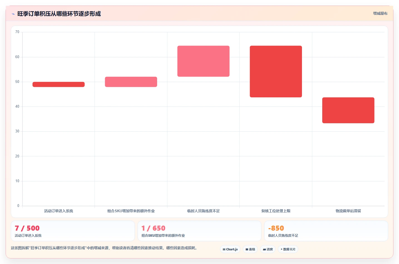Click x-axis label 活动订单进入系统
Viewport: 399px width, 264px height.
pos(59,211)
